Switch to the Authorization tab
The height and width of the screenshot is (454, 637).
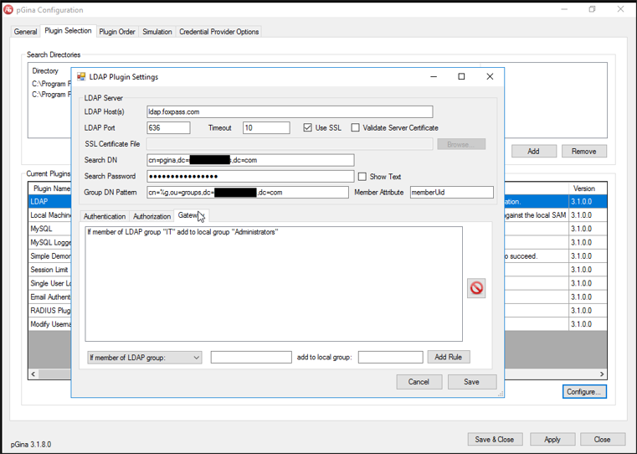[x=152, y=216]
